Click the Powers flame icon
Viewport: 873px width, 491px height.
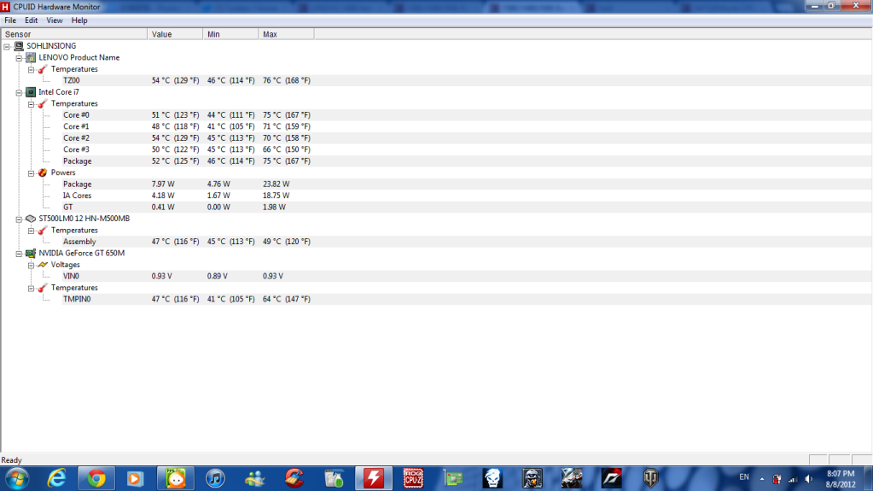[x=43, y=172]
